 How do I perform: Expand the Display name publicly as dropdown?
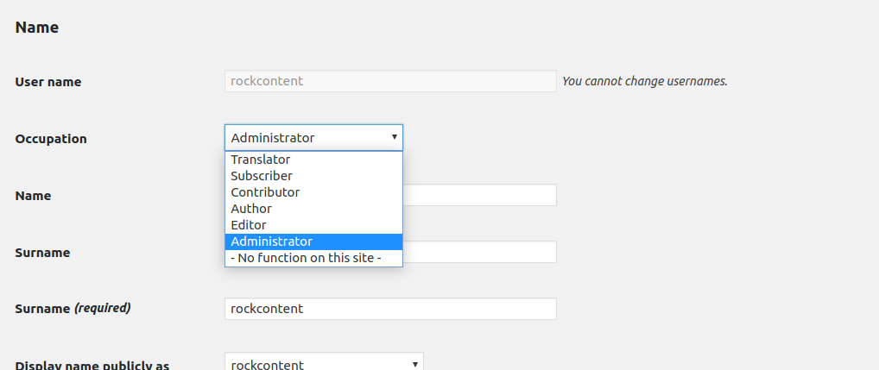pos(324,363)
